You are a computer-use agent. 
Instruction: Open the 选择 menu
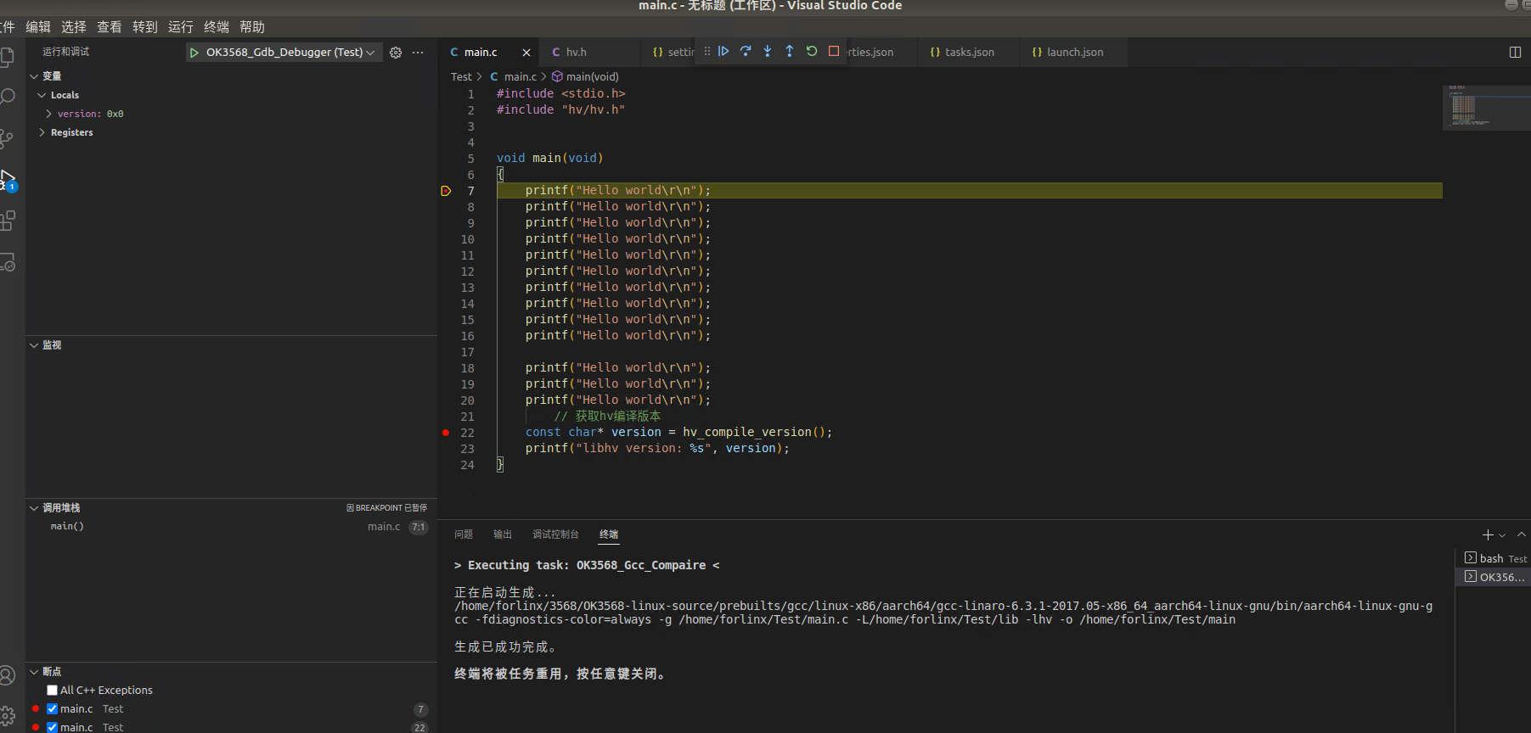coord(74,27)
